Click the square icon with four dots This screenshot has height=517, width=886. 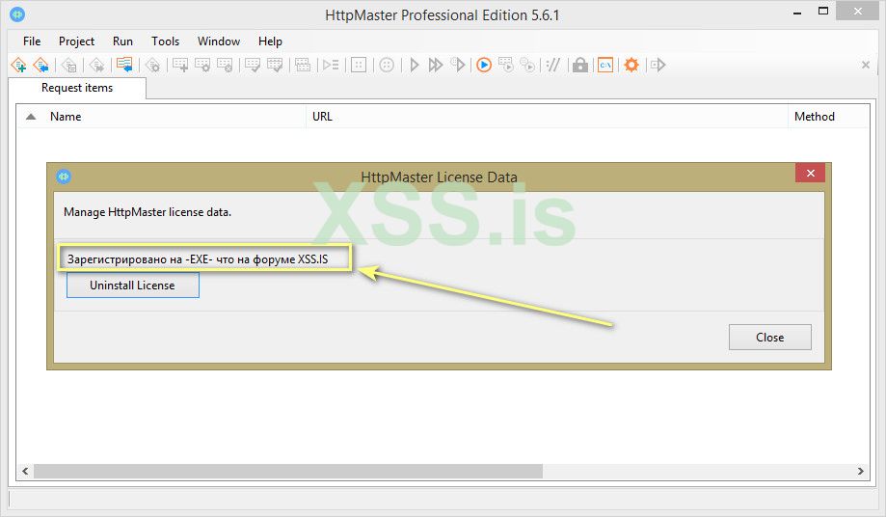tap(359, 65)
